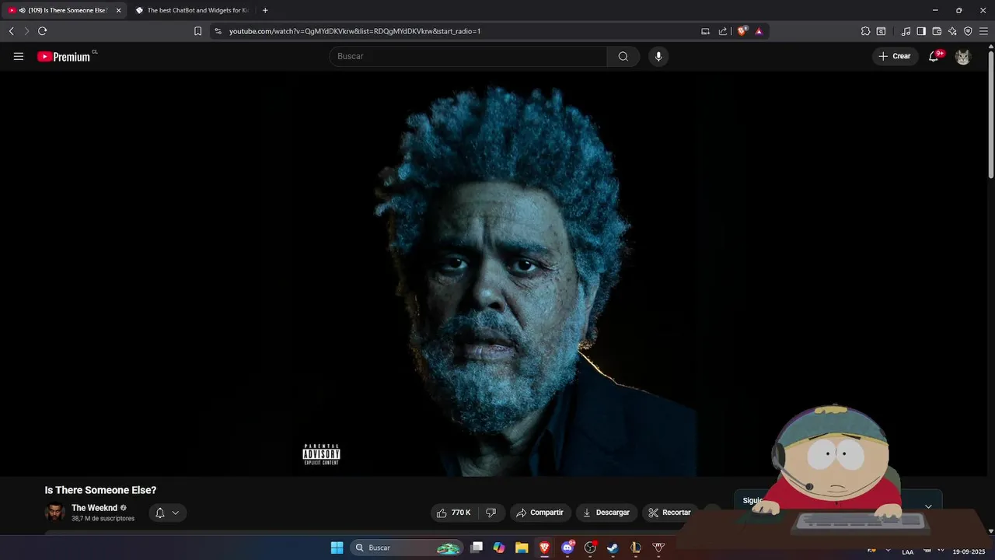Bookmark this page icon

tap(197, 31)
